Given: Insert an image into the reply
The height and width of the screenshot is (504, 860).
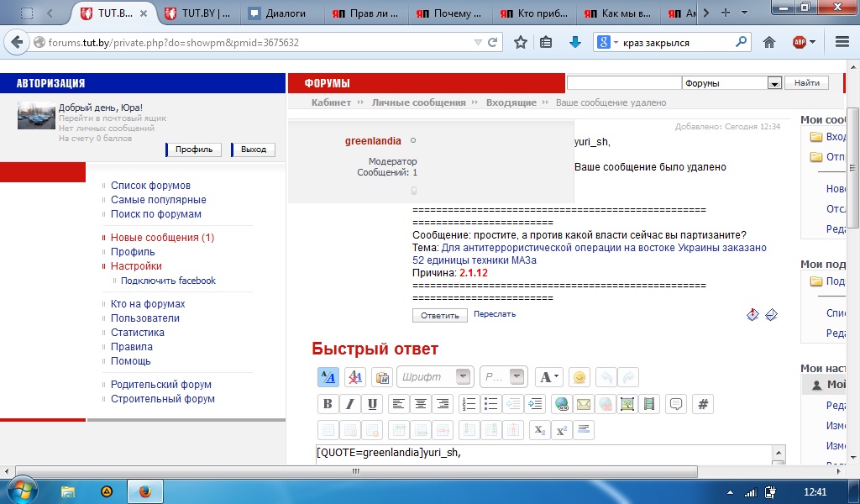Looking at the screenshot, I should click(627, 404).
